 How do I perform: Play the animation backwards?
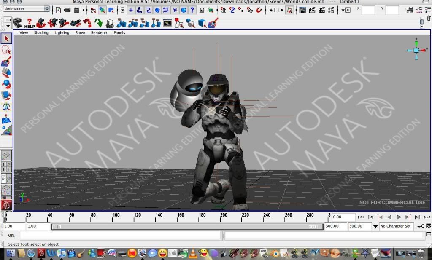[389, 217]
